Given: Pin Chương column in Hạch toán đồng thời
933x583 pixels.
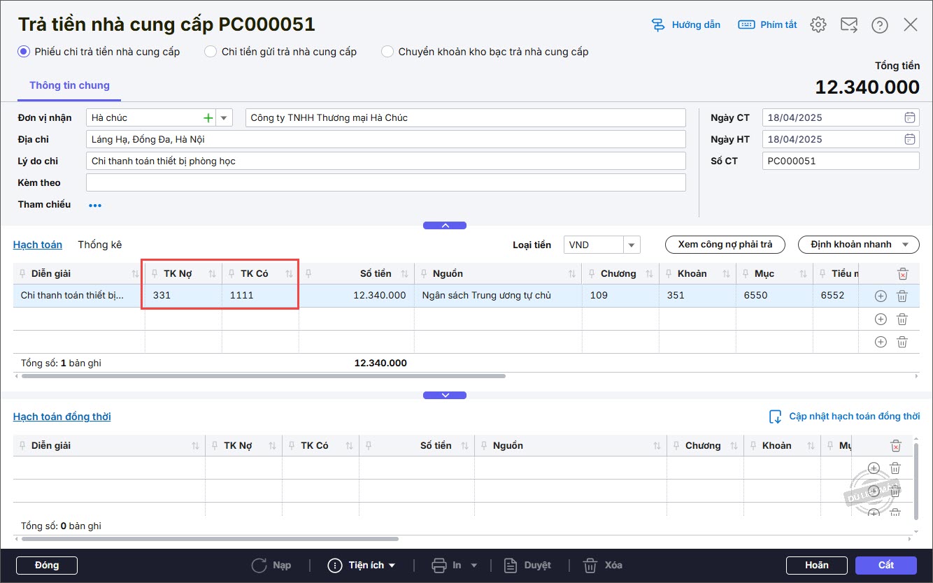Looking at the screenshot, I should pos(678,446).
